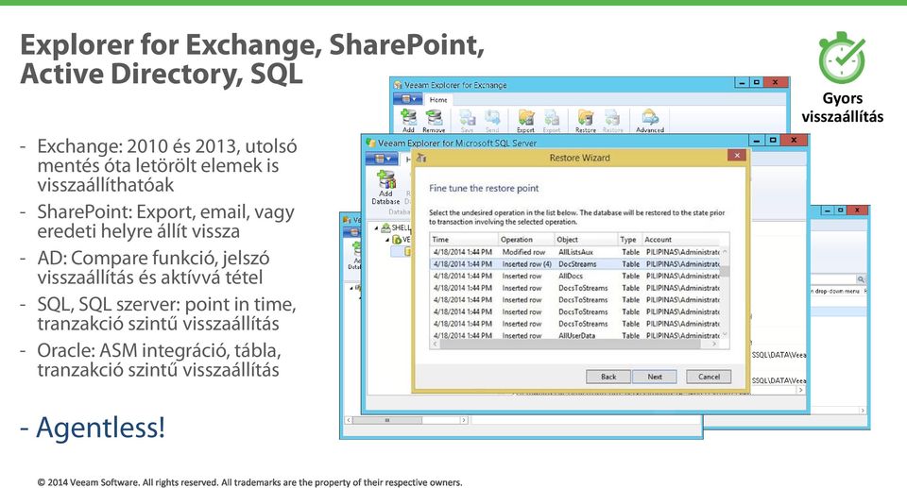The image size is (907, 488).
Task: Click Restore Wizard title bar icon
Action: click(x=421, y=158)
